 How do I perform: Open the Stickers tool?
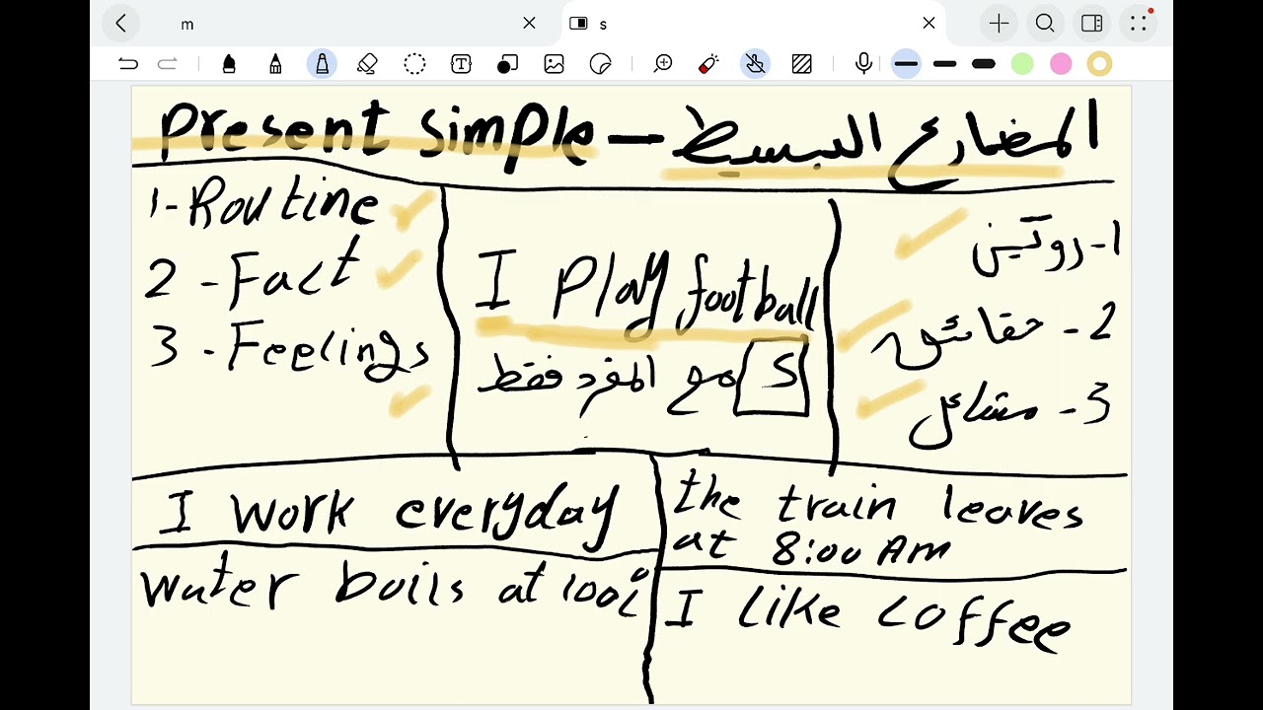600,64
